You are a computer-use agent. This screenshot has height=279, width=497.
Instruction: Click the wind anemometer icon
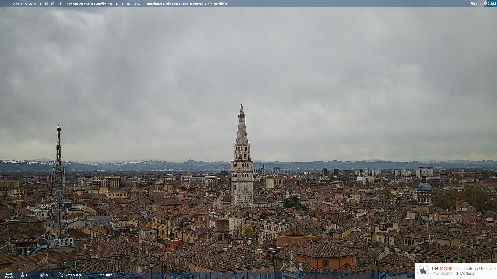point(61,275)
